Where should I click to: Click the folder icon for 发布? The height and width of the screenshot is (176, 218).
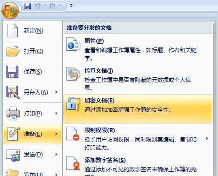(x=13, y=172)
